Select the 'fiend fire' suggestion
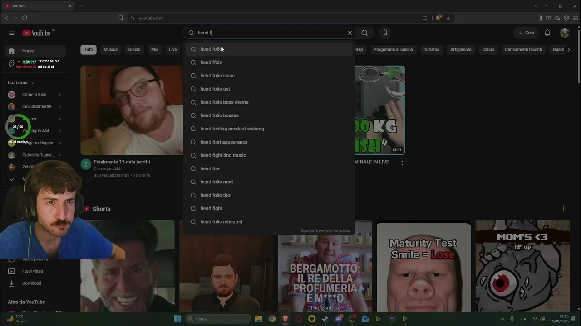The width and height of the screenshot is (581, 326). [269, 168]
